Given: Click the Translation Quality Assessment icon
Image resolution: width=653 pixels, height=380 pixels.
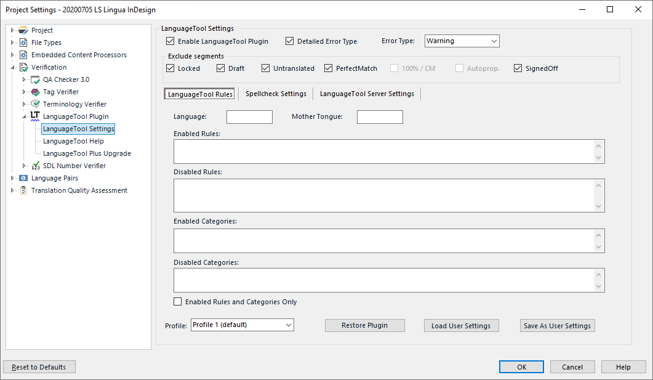Looking at the screenshot, I should click(x=23, y=190).
